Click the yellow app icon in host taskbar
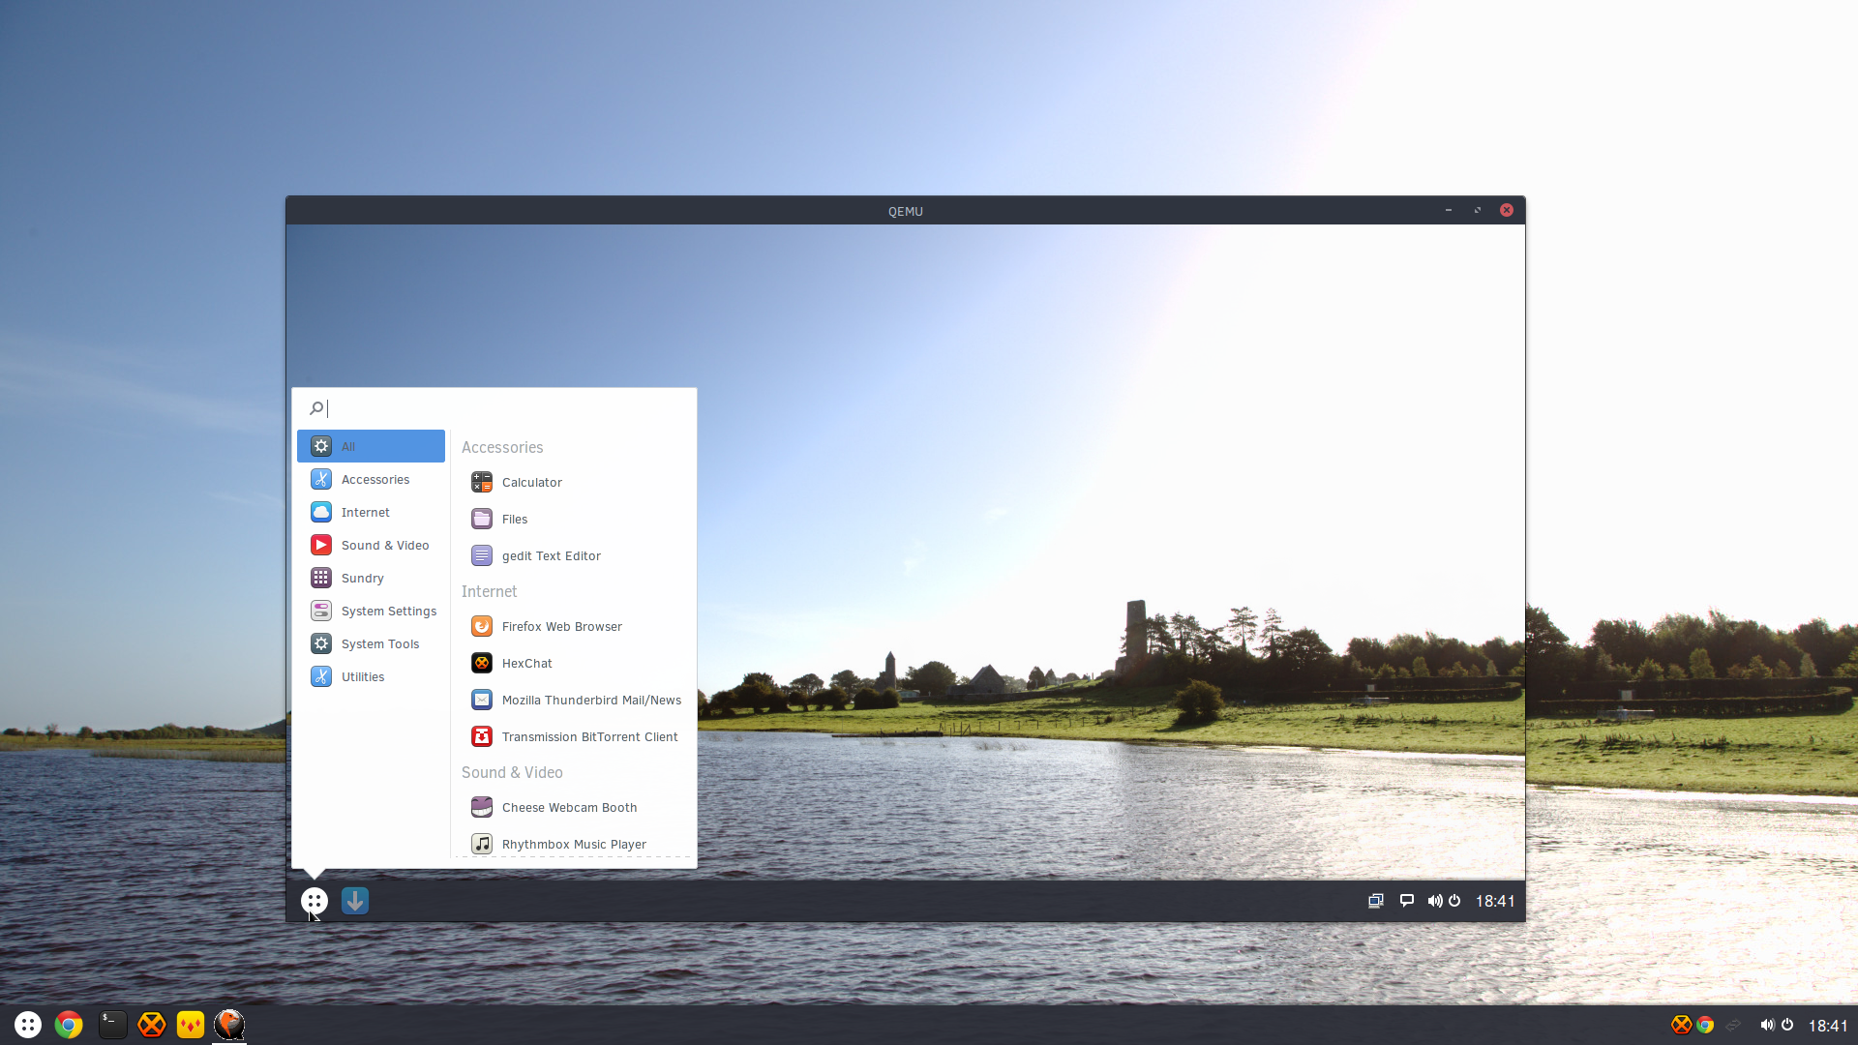The width and height of the screenshot is (1858, 1045). click(x=191, y=1025)
